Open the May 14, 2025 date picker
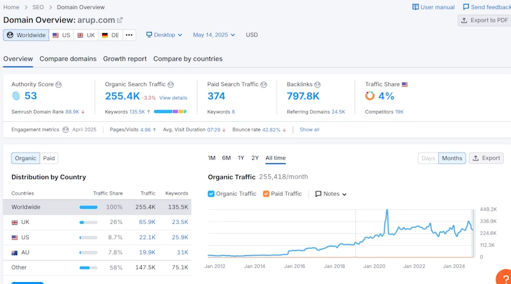Viewport: 511px width, 284px height. pyautogui.click(x=214, y=35)
